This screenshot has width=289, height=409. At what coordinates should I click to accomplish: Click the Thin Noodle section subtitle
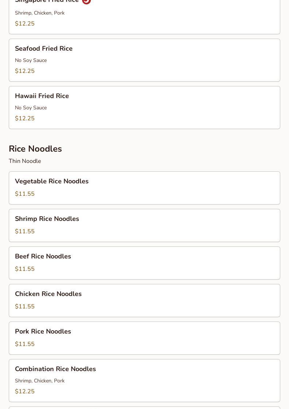coord(25,161)
